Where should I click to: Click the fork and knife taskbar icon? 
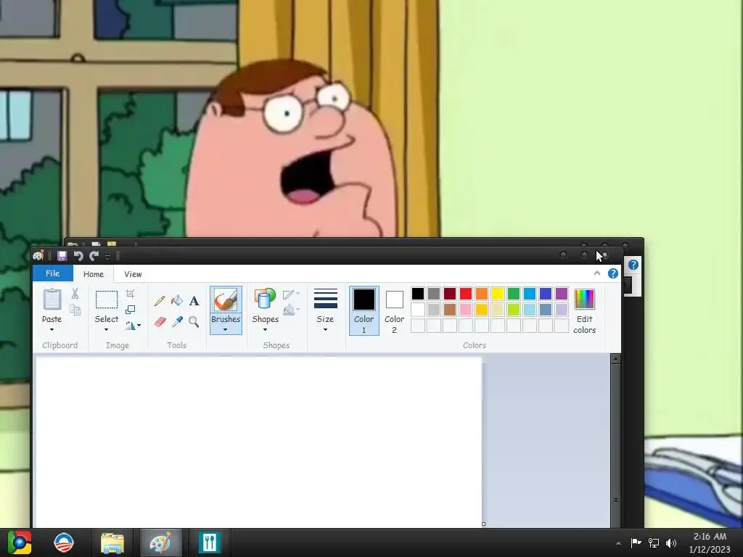click(209, 542)
